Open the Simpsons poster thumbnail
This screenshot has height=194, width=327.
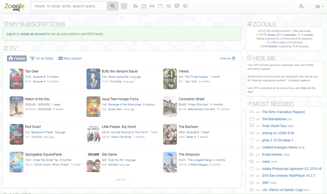pos(170,162)
